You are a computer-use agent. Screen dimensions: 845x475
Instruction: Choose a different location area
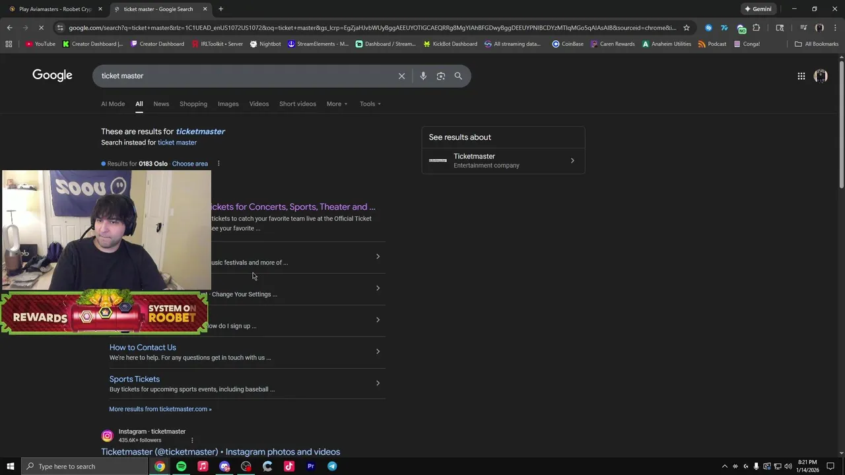point(189,164)
